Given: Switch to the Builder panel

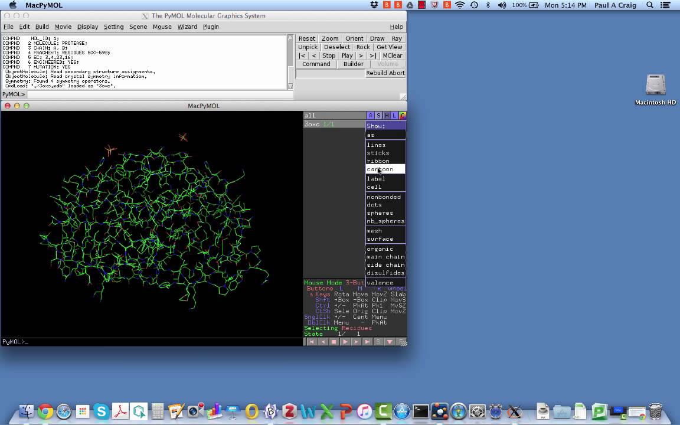Looking at the screenshot, I should click(x=354, y=64).
